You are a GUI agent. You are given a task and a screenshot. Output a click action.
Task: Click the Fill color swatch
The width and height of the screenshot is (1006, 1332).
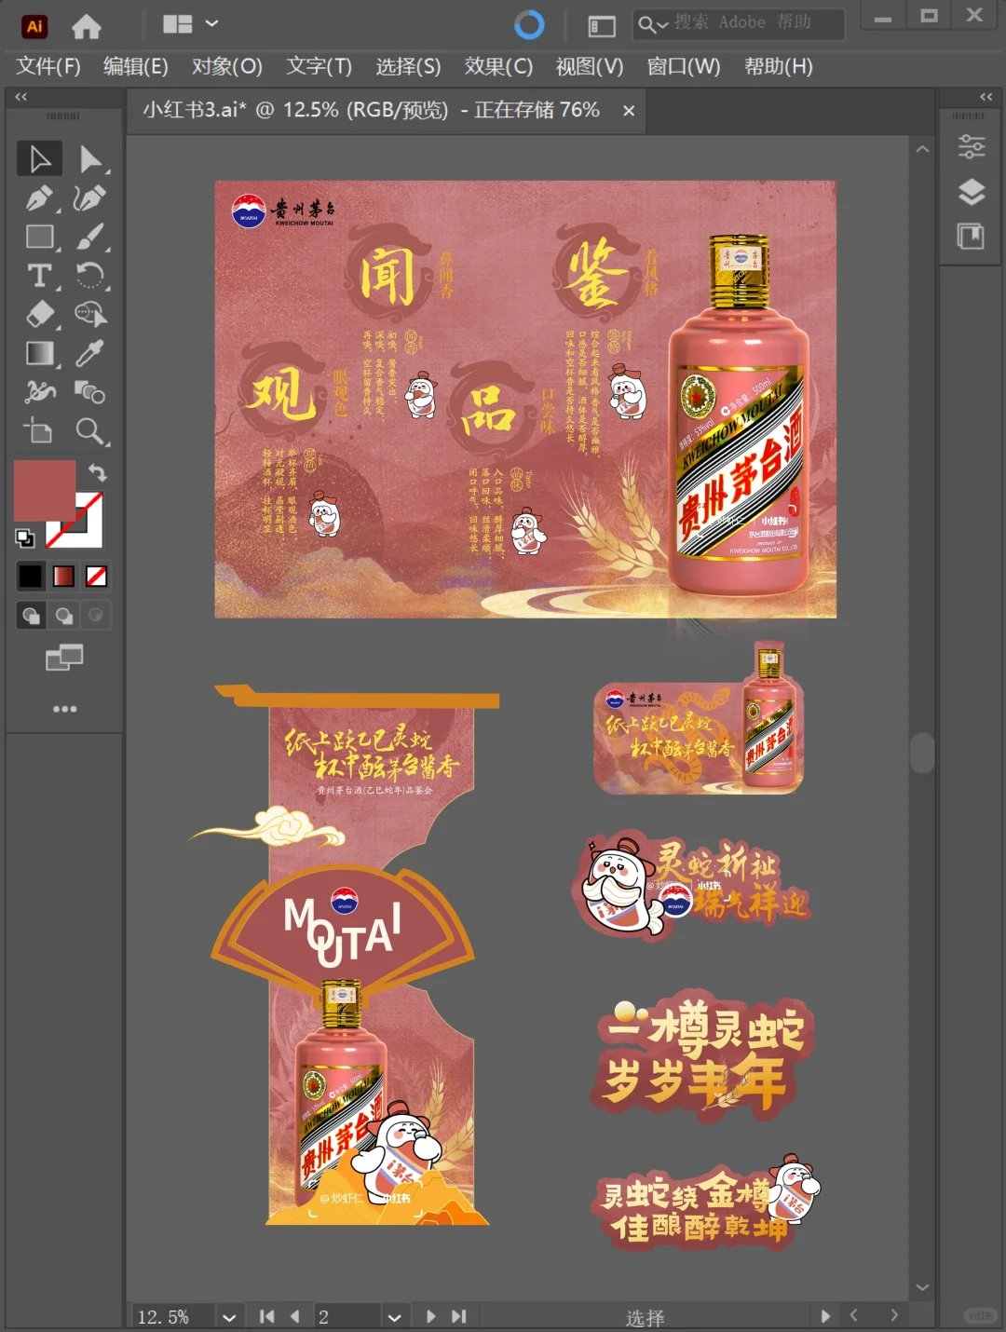click(44, 490)
